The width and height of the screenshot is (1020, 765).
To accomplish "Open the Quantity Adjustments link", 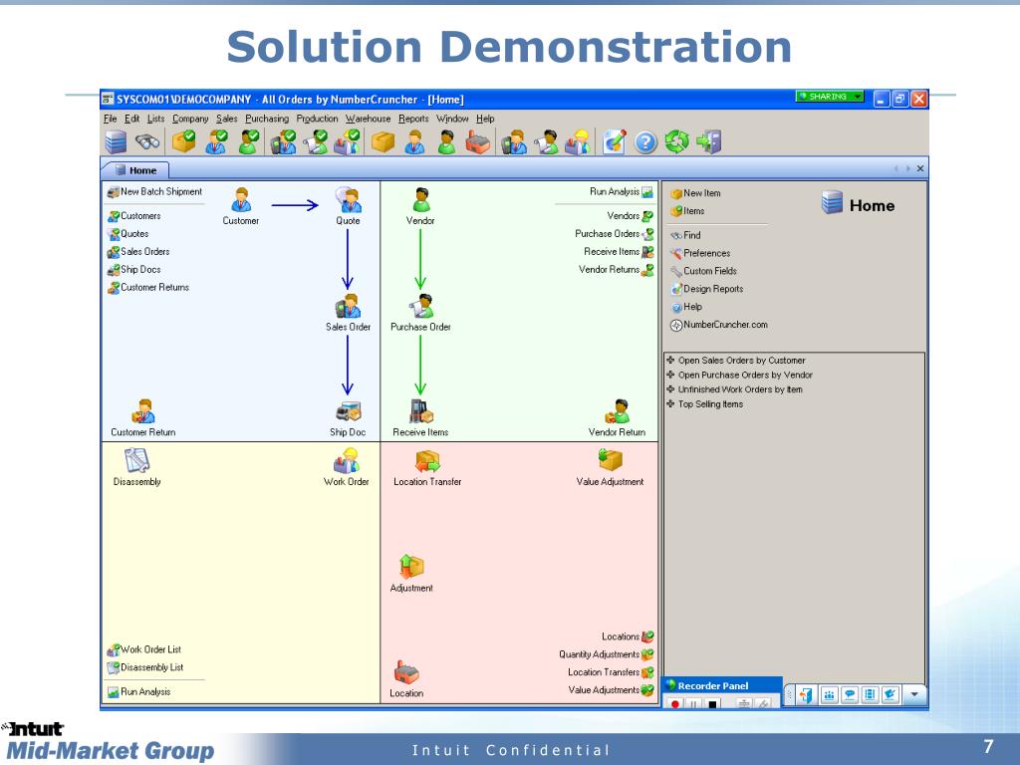I will click(607, 654).
